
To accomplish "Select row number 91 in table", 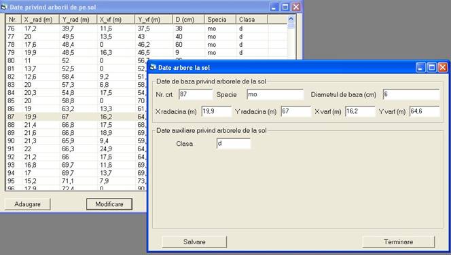I will tap(76, 149).
